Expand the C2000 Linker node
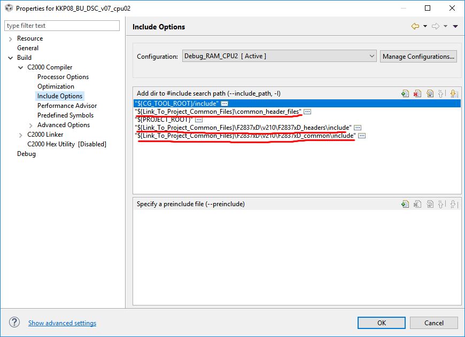 (x=21, y=135)
